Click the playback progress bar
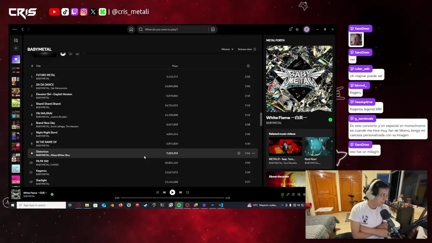The image size is (432, 243). (172, 198)
